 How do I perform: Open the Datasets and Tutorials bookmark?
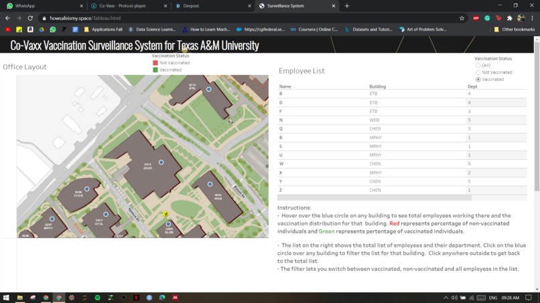(x=368, y=29)
